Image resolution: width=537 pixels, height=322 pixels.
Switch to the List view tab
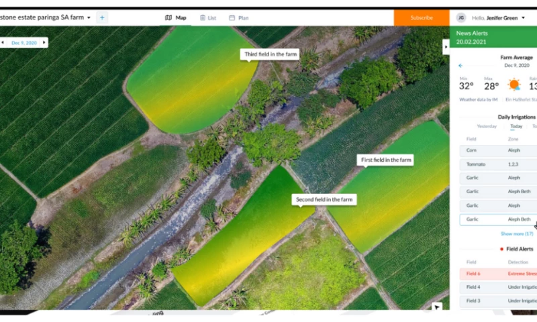point(208,17)
